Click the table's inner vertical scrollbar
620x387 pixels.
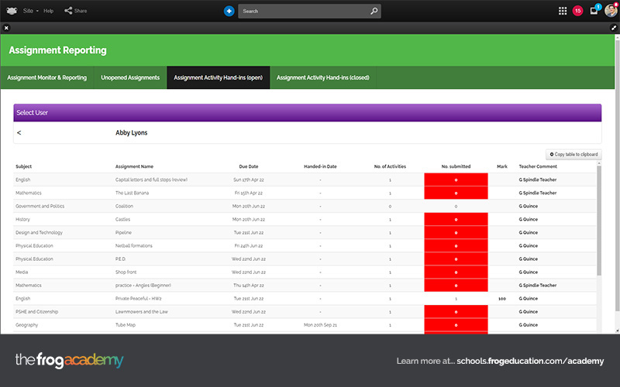pyautogui.click(x=599, y=221)
